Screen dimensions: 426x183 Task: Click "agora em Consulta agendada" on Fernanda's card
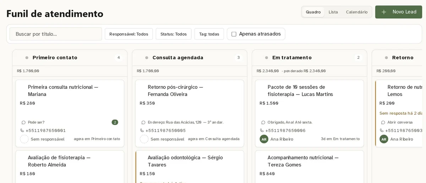coord(214,139)
